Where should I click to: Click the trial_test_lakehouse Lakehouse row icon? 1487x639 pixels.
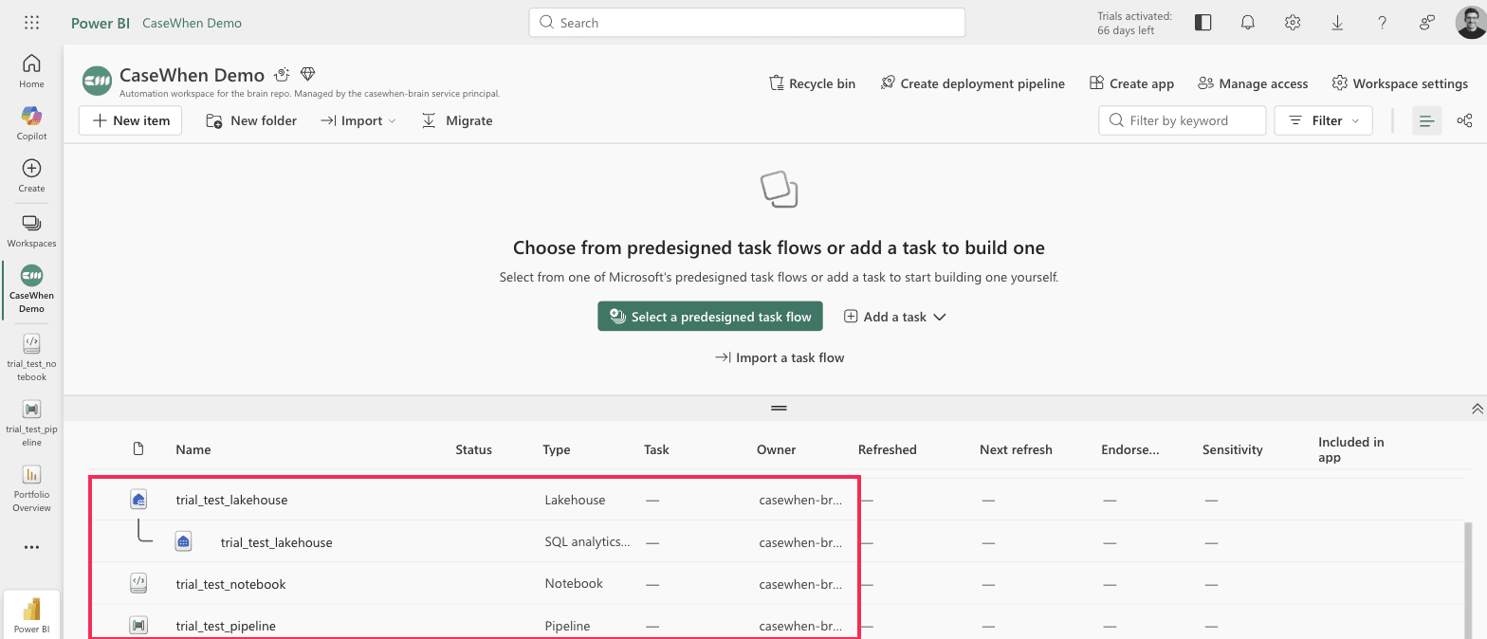pos(138,500)
